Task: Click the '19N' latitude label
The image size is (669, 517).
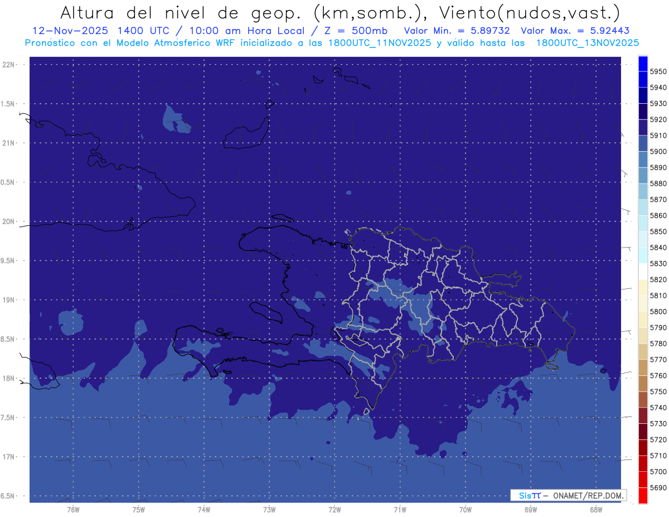Action: point(9,300)
